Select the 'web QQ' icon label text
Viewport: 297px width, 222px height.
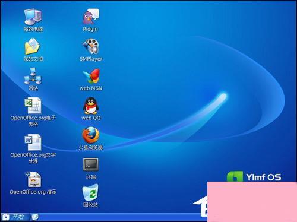click(91, 118)
